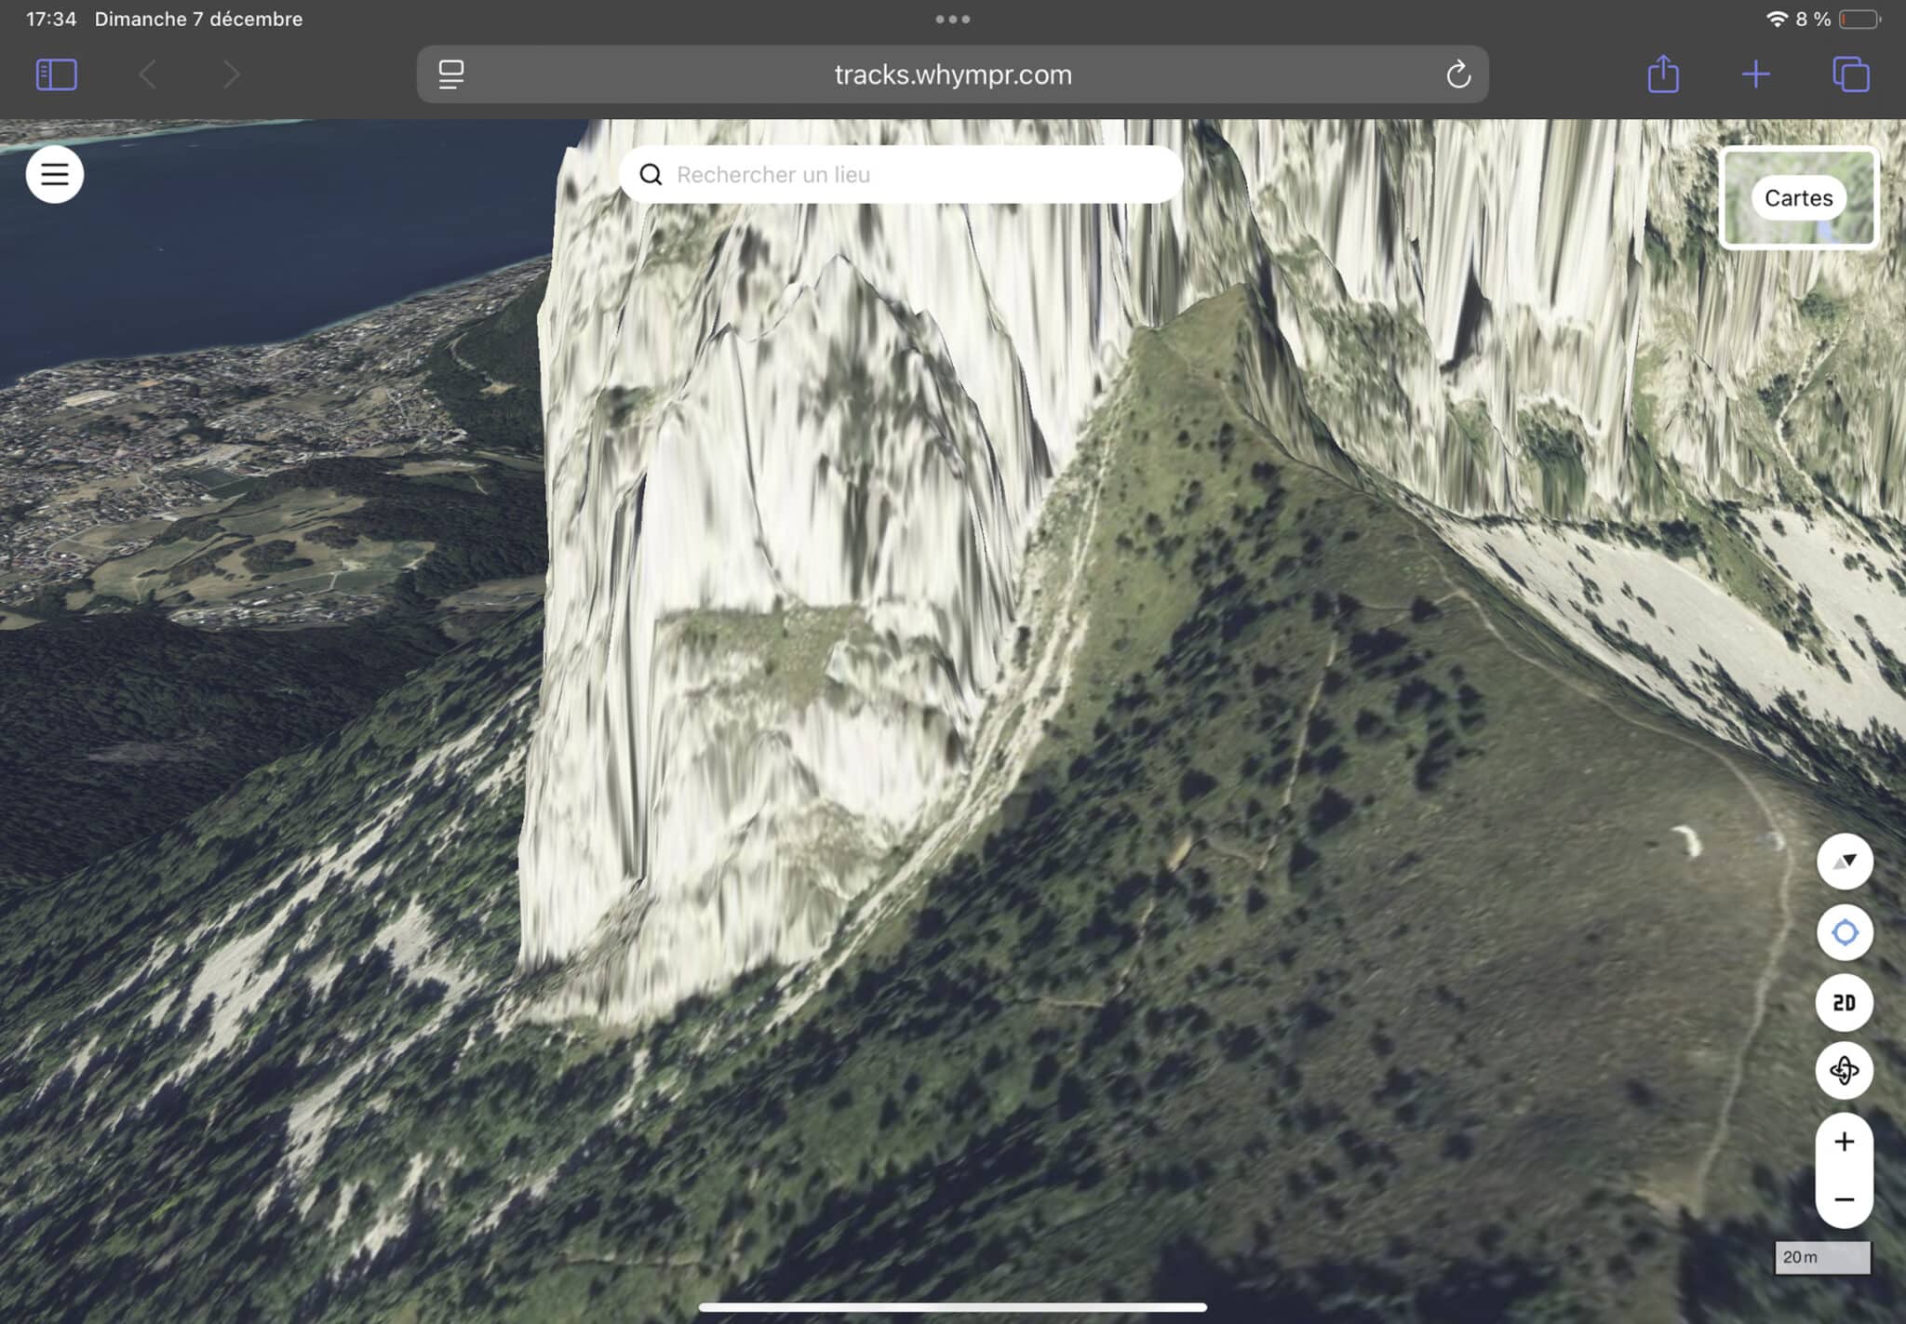Zoom in with the plus button
This screenshot has width=1906, height=1324.
point(1844,1142)
